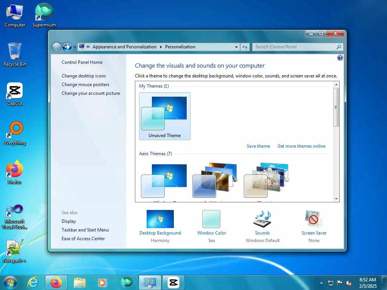Open the breadcrumb double-chevron overflow
This screenshot has height=290, width=387.
(x=88, y=46)
